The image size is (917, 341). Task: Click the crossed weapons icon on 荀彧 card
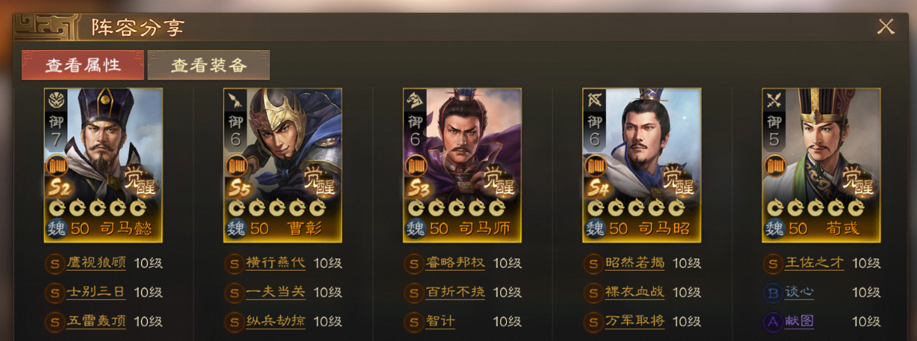tap(774, 100)
